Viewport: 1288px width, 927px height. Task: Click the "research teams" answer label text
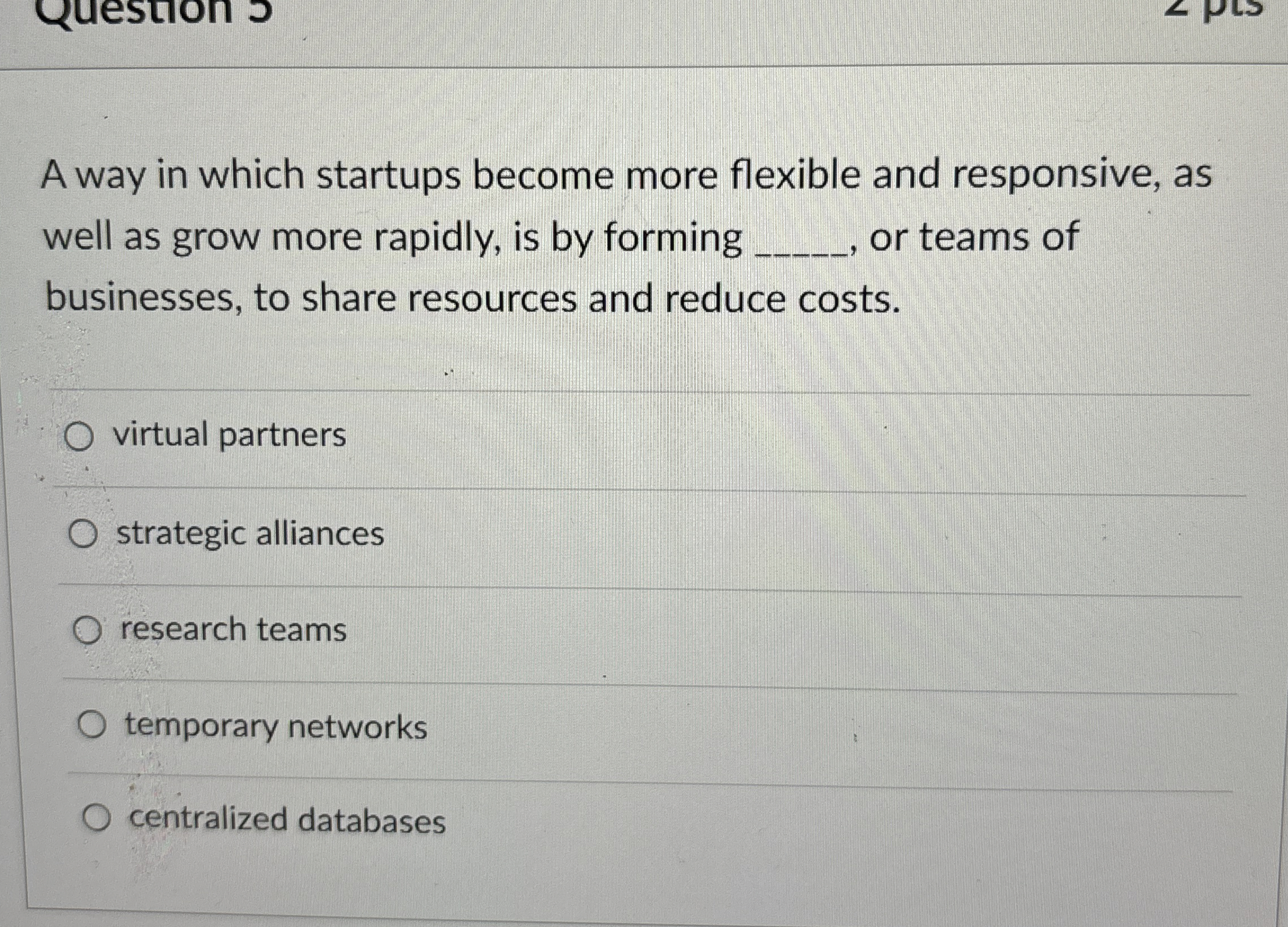[233, 630]
